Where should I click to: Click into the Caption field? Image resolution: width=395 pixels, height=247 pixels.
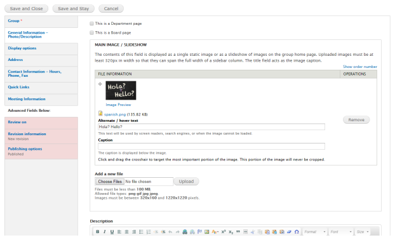[211, 146]
